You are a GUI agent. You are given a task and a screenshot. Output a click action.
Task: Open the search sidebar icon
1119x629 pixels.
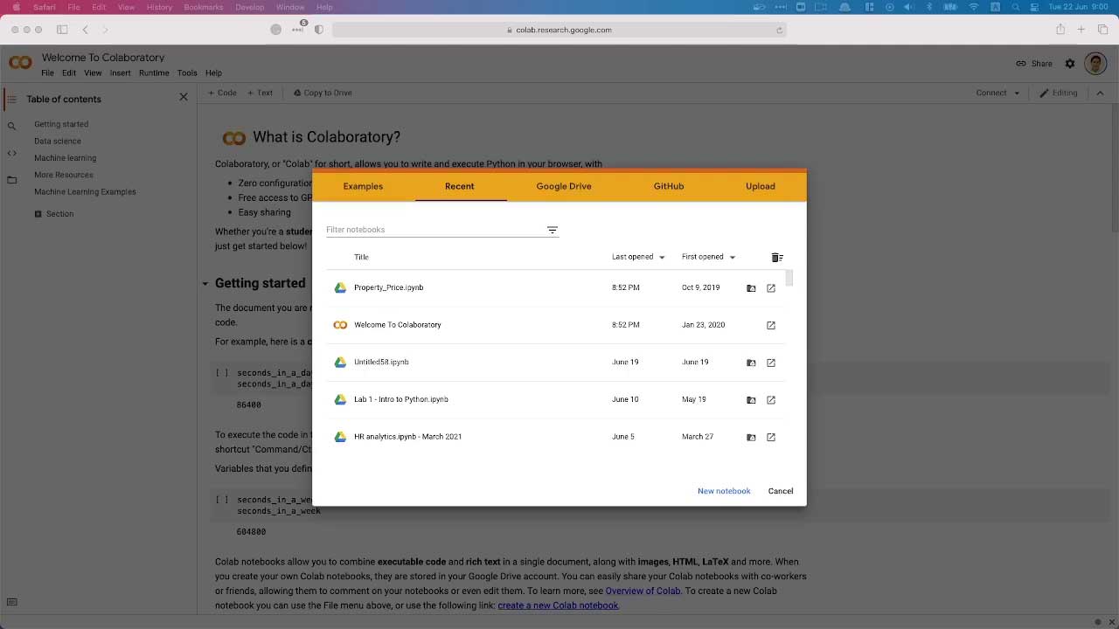[11, 126]
